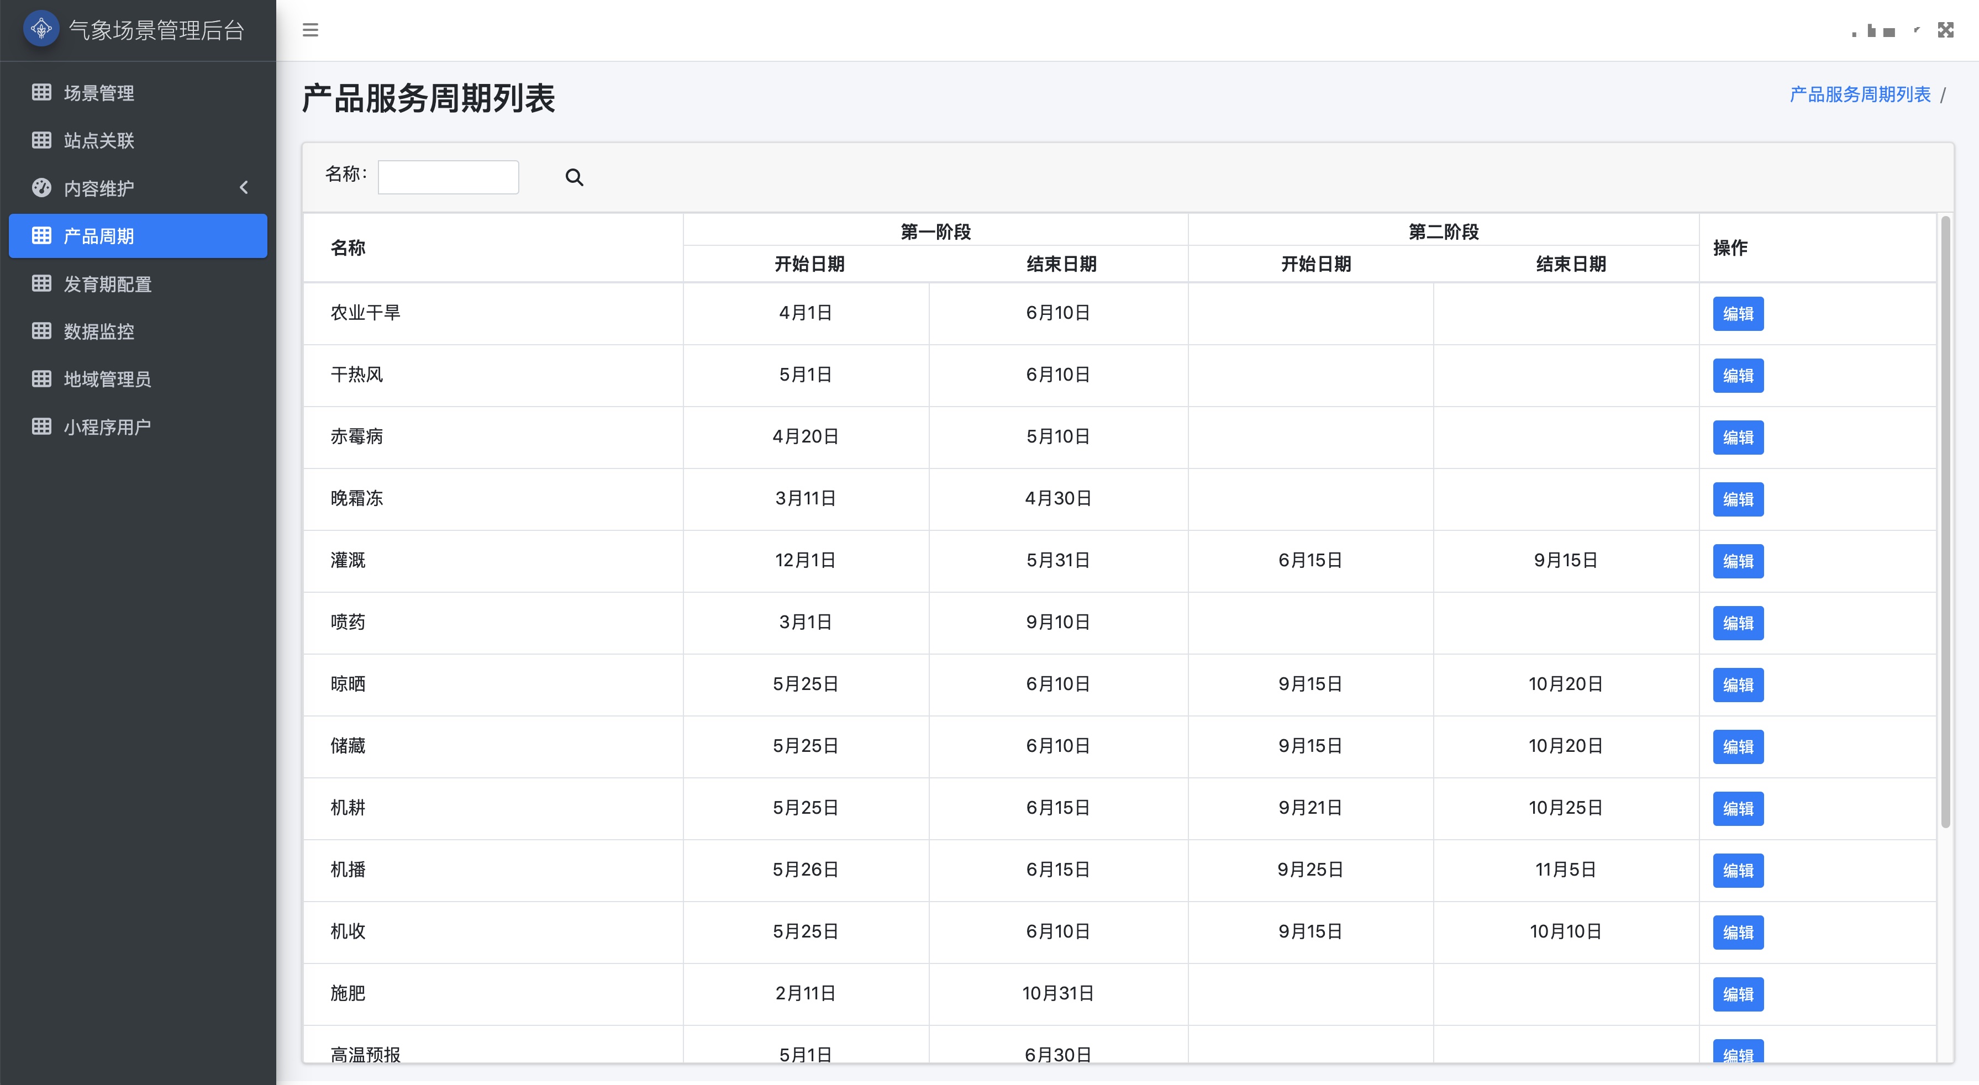Click the grid icon beside 数据监控
The width and height of the screenshot is (1979, 1085).
(41, 330)
